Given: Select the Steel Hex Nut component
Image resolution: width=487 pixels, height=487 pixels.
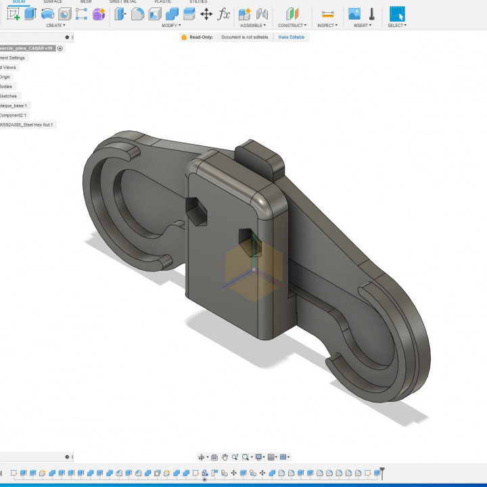Looking at the screenshot, I should (x=26, y=124).
